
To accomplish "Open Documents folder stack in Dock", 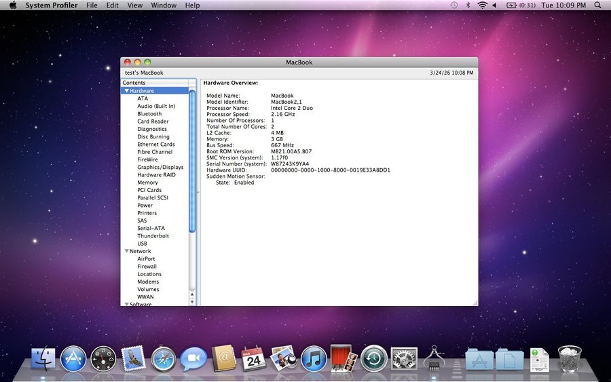I will point(510,359).
